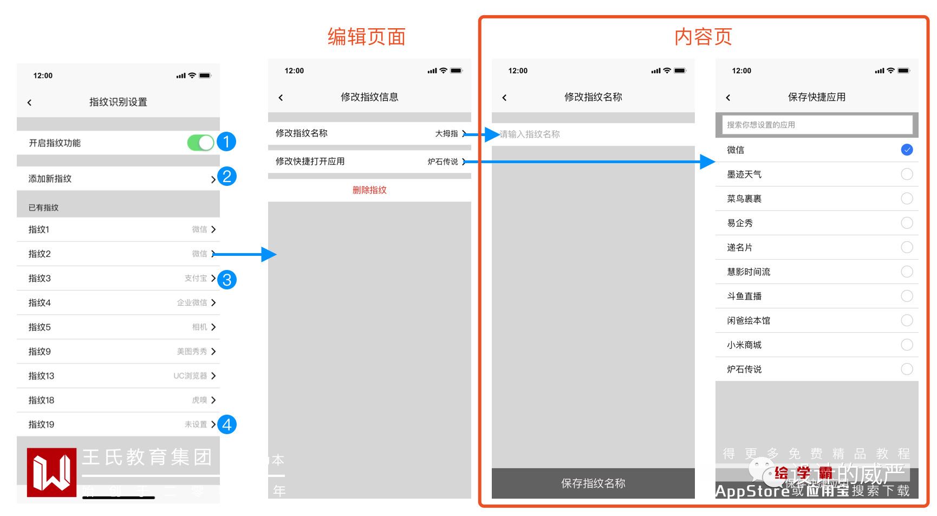Focus the 请输入指纹名称 input field

tap(593, 134)
